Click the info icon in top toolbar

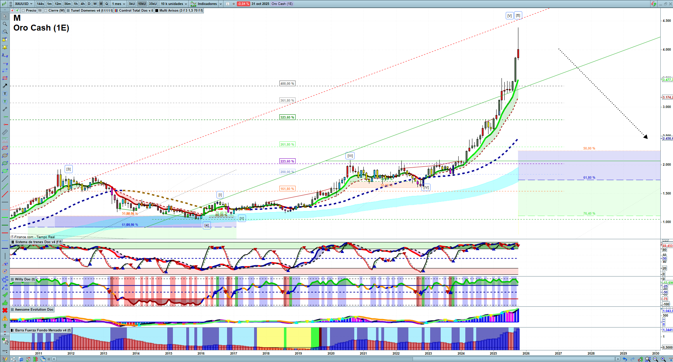pos(228,4)
